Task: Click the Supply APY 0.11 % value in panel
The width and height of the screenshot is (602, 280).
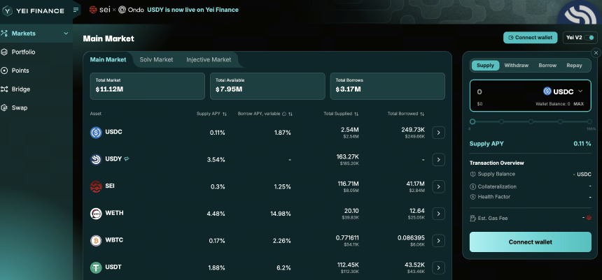Action: point(582,144)
